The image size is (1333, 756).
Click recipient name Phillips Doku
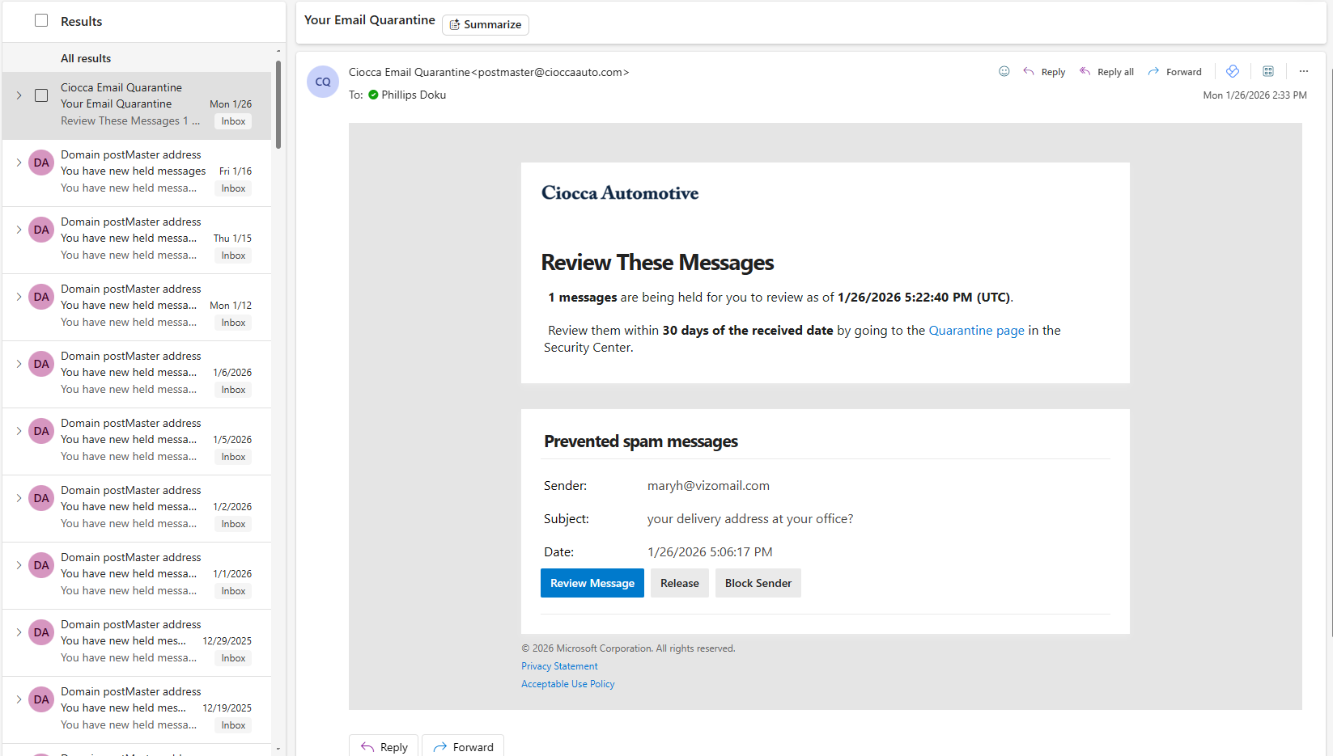tap(414, 95)
